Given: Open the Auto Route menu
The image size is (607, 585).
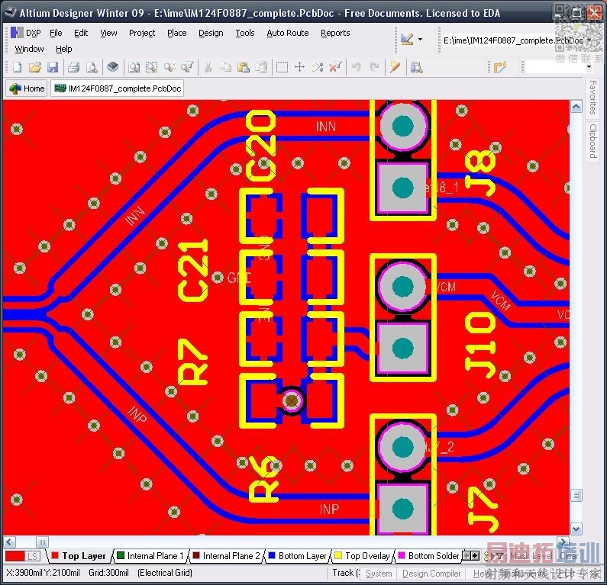Looking at the screenshot, I should [x=288, y=33].
